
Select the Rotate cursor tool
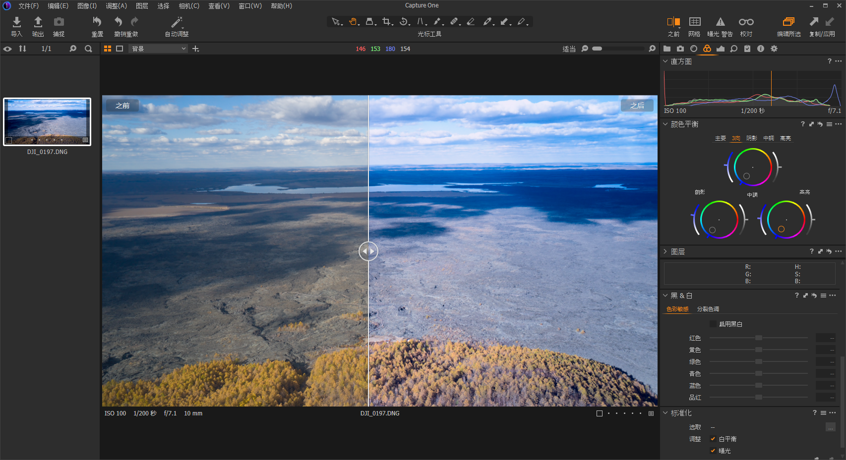(404, 22)
